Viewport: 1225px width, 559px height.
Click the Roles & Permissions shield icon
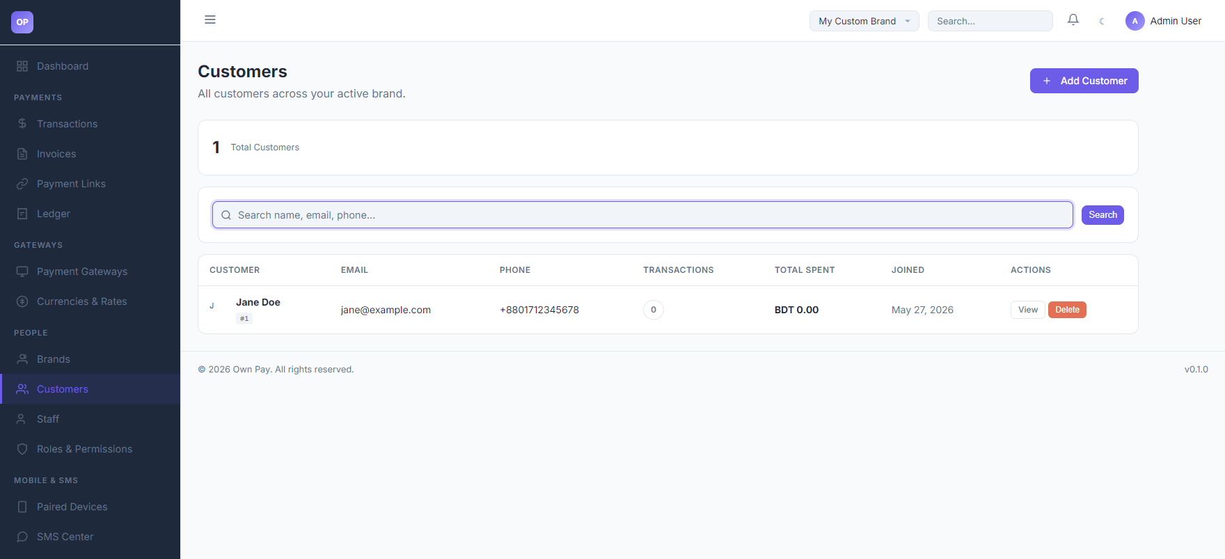point(22,449)
